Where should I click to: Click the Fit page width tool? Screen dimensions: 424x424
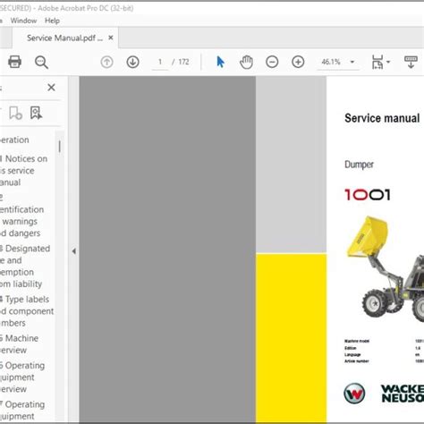click(x=377, y=62)
